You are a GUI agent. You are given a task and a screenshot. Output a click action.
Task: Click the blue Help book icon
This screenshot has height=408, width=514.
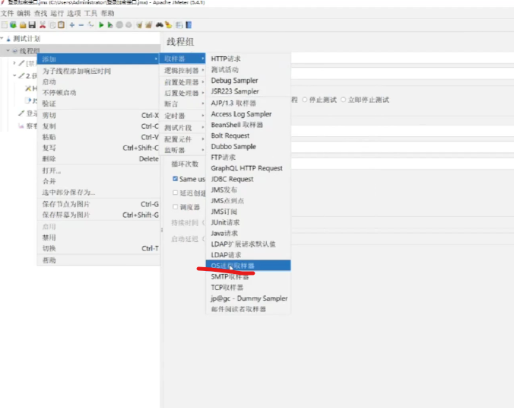[189, 25]
